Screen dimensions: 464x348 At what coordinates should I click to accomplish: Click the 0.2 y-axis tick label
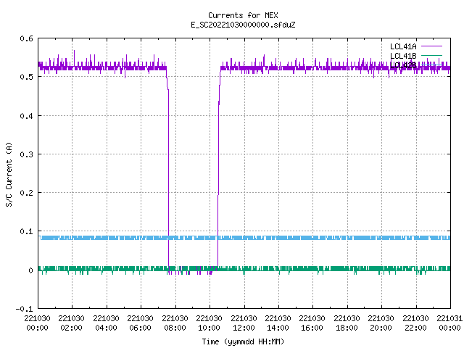[26, 193]
